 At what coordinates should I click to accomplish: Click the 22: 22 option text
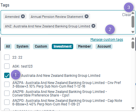tap(17, 57)
